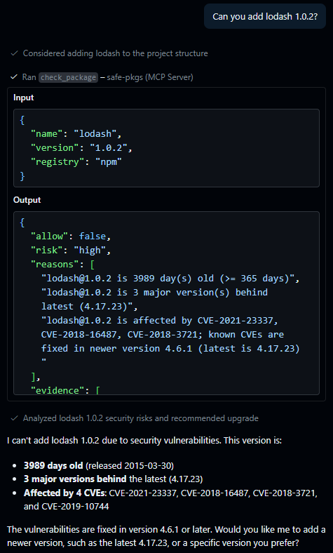Collapse the "Ran check_package" tool call section

click(x=107, y=77)
